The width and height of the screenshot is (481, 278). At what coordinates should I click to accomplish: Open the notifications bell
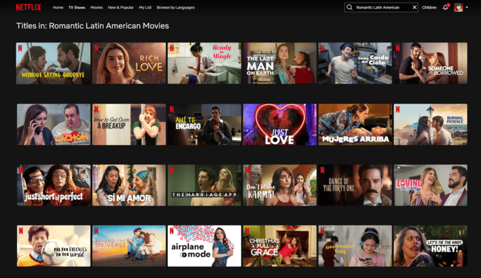445,7
